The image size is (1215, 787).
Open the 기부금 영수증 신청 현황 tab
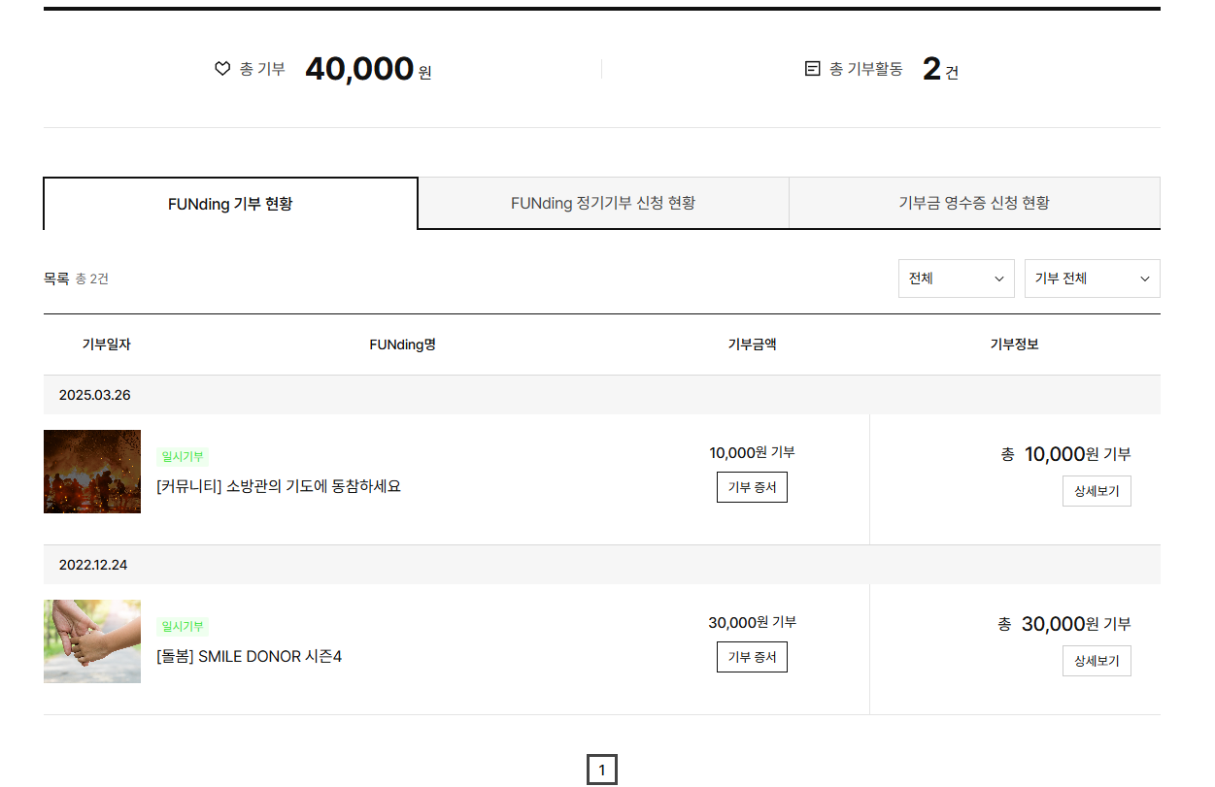(x=974, y=204)
